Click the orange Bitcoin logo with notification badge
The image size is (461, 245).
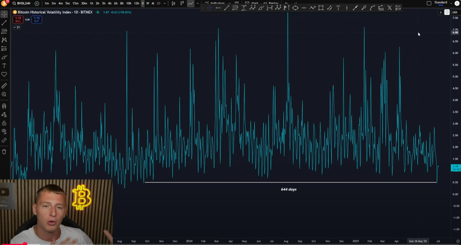click(x=4, y=3)
